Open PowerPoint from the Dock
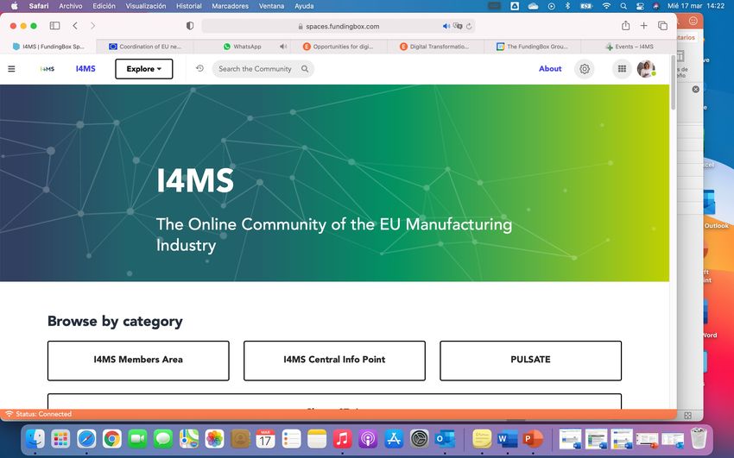This screenshot has width=734, height=458. (533, 439)
